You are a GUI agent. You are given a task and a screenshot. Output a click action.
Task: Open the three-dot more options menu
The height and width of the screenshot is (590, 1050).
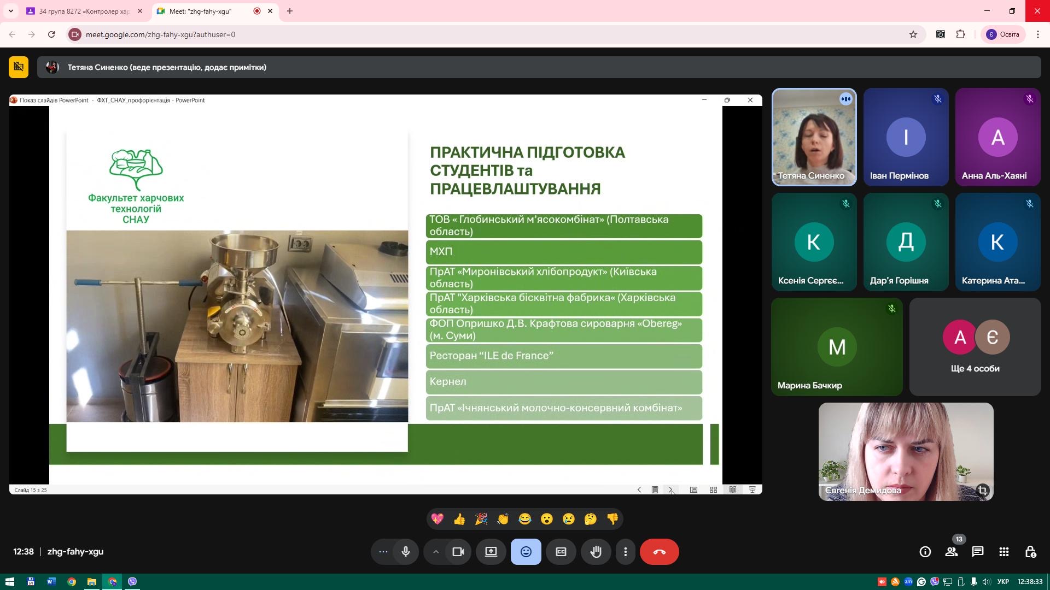(626, 552)
